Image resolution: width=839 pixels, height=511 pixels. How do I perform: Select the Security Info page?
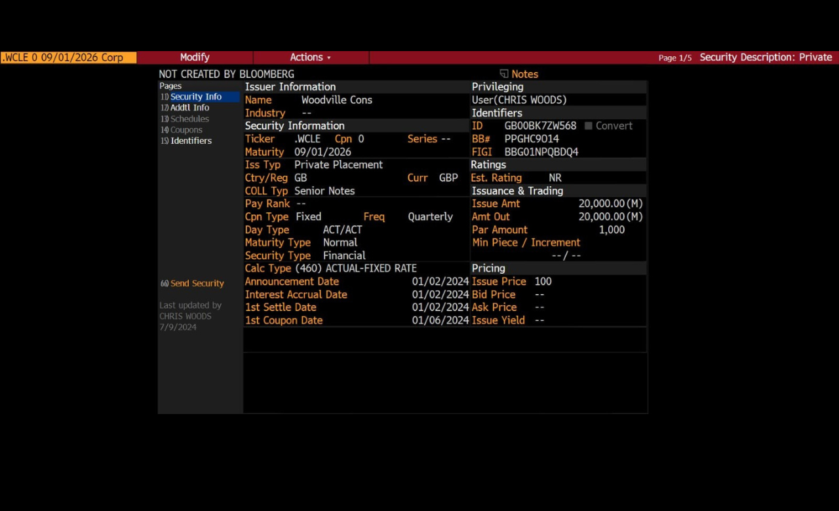point(196,97)
